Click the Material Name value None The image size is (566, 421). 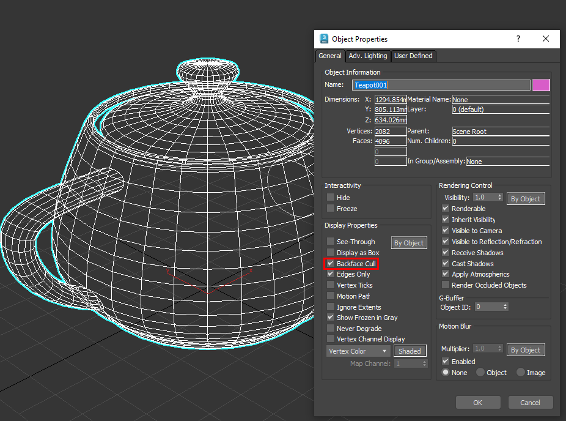click(501, 100)
